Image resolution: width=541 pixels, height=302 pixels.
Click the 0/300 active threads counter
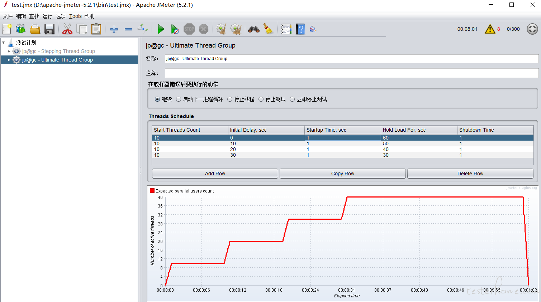click(513, 29)
